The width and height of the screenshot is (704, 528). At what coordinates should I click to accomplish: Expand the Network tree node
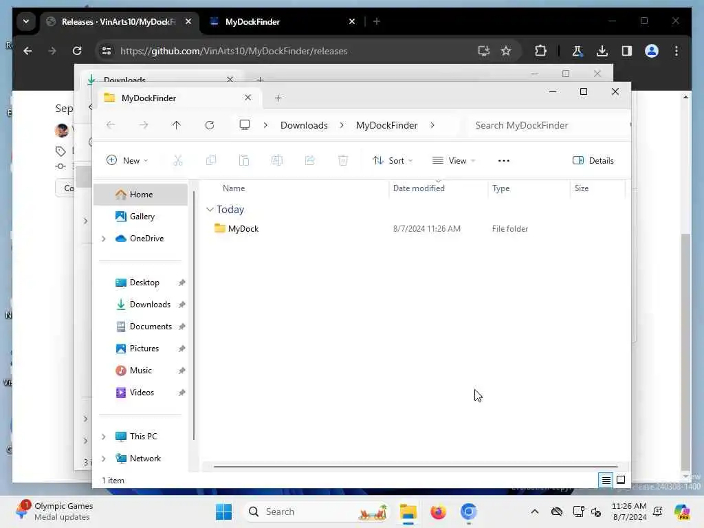point(104,459)
